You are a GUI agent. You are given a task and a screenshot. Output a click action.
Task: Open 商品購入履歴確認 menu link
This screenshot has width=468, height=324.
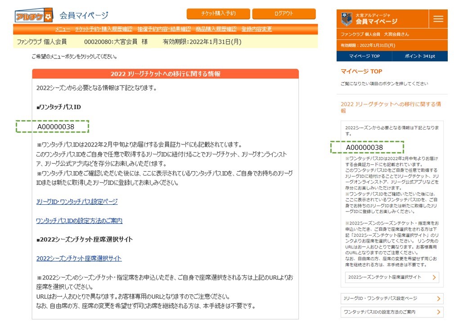[216, 29]
